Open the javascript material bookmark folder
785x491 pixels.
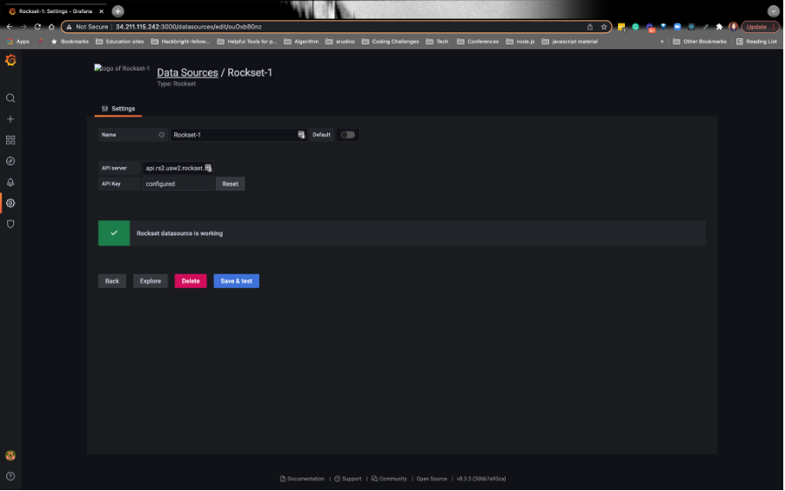pos(570,42)
